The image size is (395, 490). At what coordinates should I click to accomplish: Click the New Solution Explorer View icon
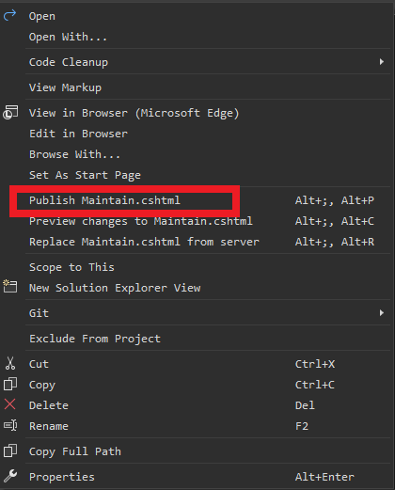(x=10, y=287)
